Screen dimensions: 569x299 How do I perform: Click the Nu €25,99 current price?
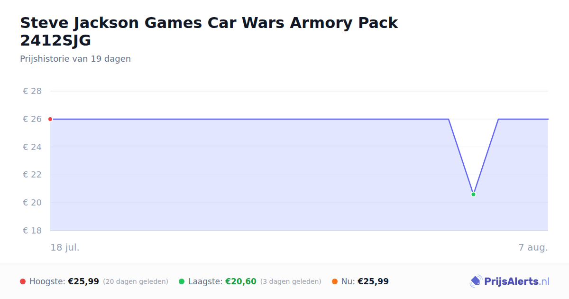coord(373,281)
